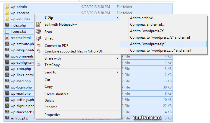Click the 22 KB size cell
The width and height of the screenshot is (210, 123).
point(167,106)
